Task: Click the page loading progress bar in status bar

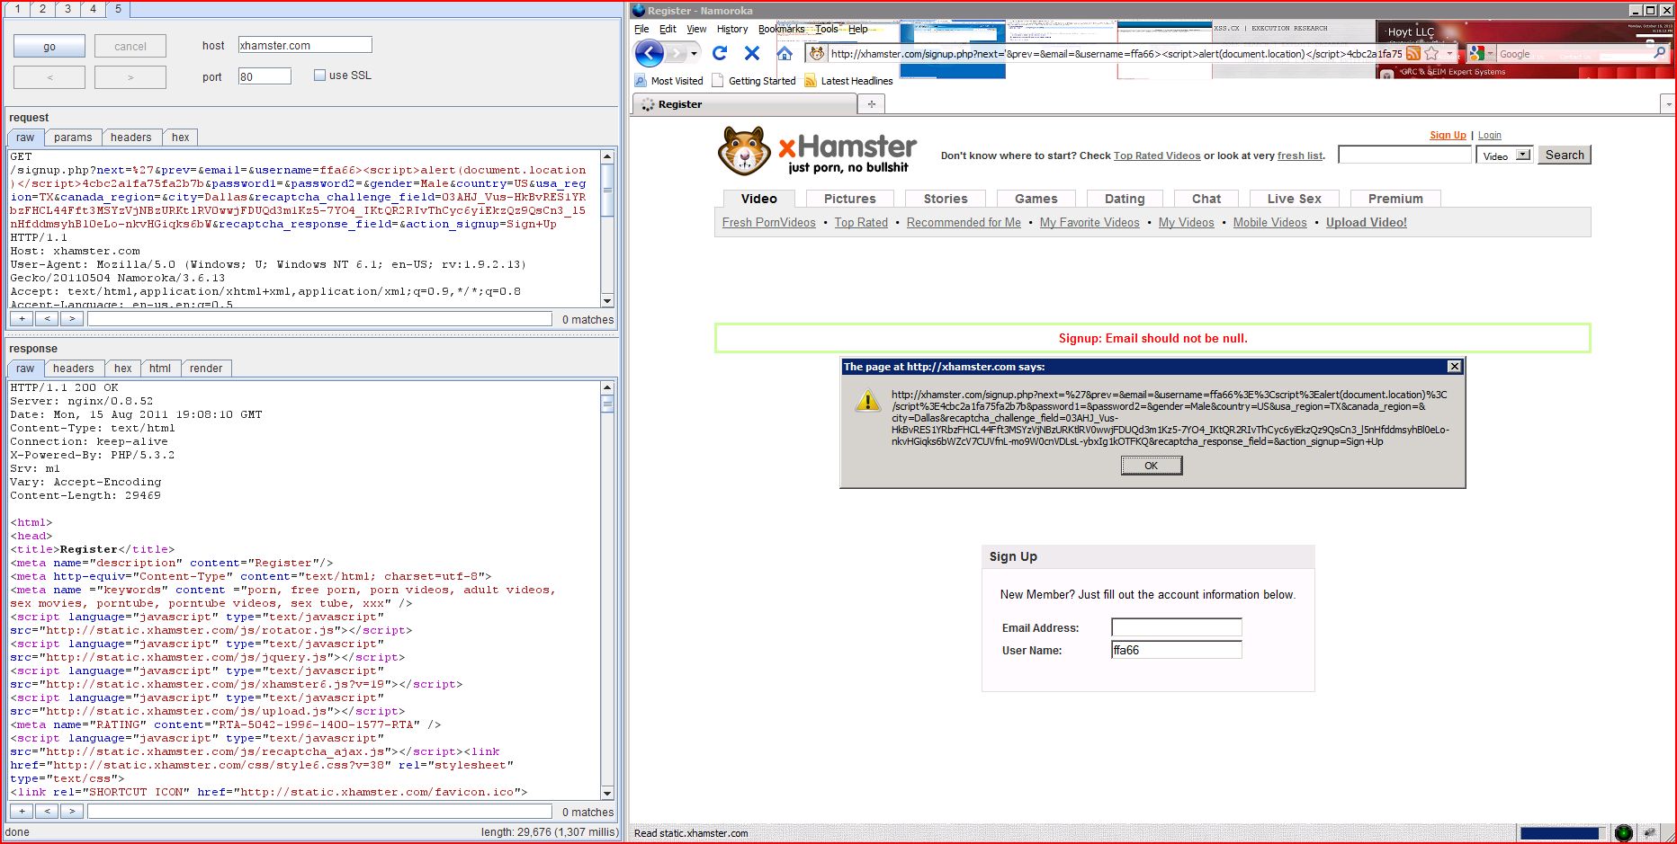Action: click(x=1560, y=833)
